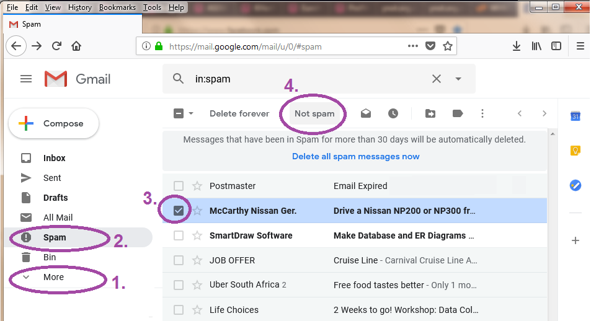591x321 pixels.
Task: Open search options dropdown arrow
Action: (x=458, y=79)
